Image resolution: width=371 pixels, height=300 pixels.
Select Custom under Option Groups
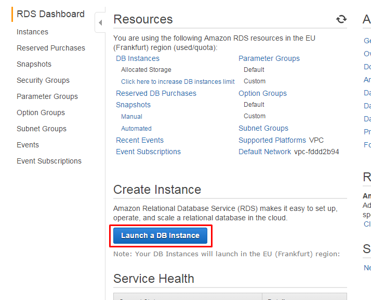pos(255,116)
